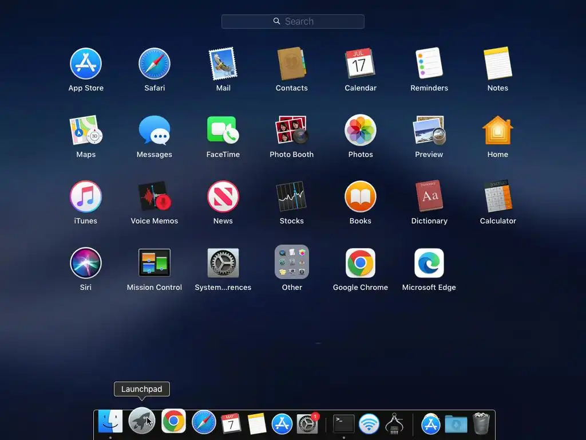
Task: Open iTunes
Action: [x=86, y=197]
